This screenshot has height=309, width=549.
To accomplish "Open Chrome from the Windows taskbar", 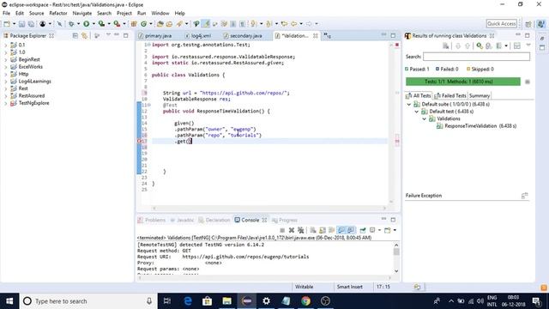I will [x=305, y=301].
